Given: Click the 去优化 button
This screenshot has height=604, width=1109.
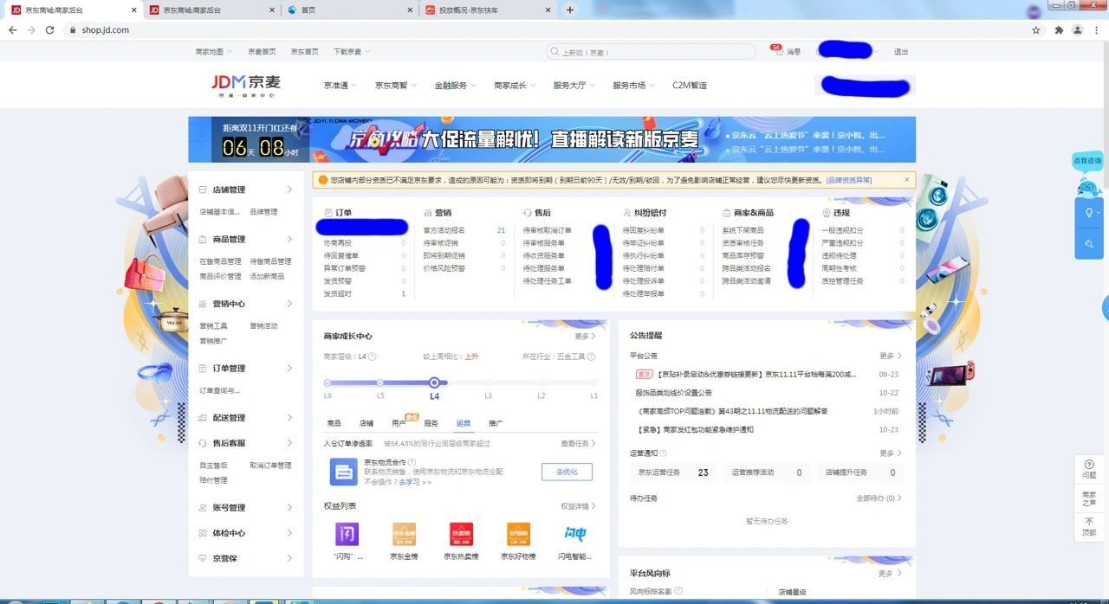Looking at the screenshot, I should [x=567, y=472].
